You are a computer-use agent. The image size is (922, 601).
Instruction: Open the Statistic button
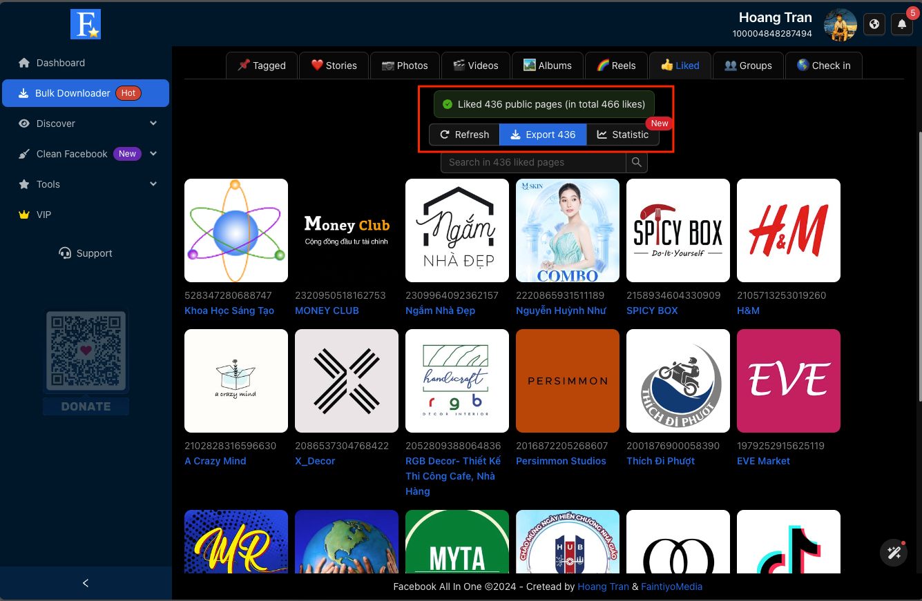[x=623, y=135]
